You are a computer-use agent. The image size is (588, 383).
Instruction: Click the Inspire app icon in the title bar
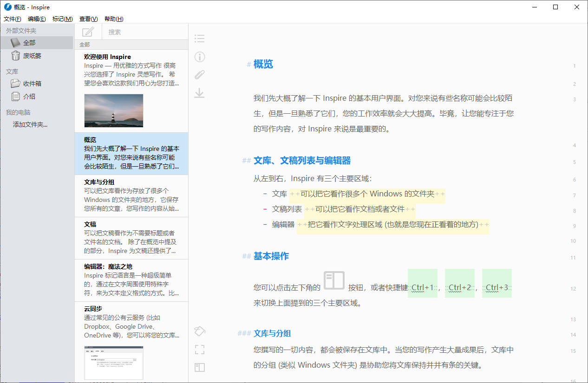[x=7, y=7]
